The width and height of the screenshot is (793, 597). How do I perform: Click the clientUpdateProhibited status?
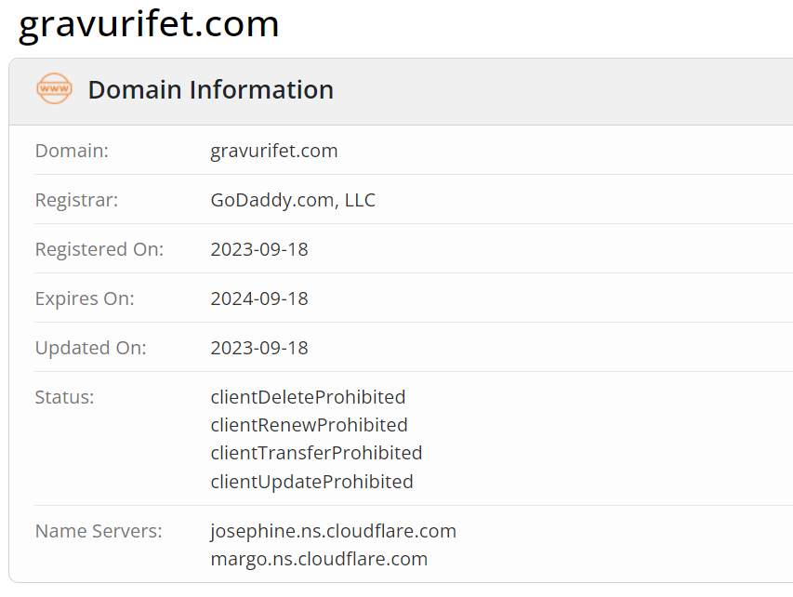311,482
